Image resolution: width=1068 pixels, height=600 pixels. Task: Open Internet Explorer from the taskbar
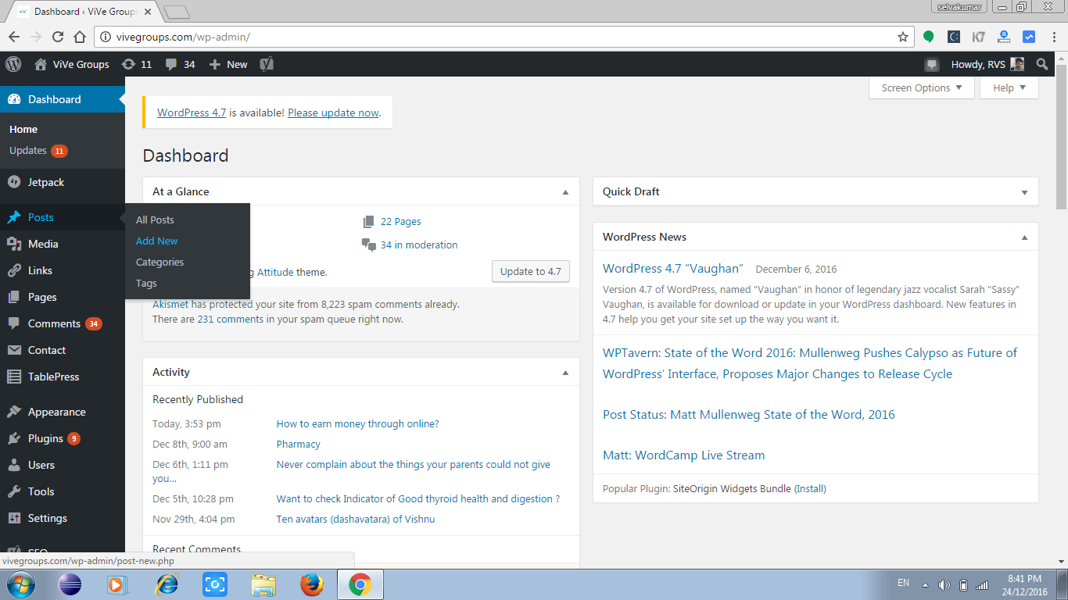coord(167,584)
